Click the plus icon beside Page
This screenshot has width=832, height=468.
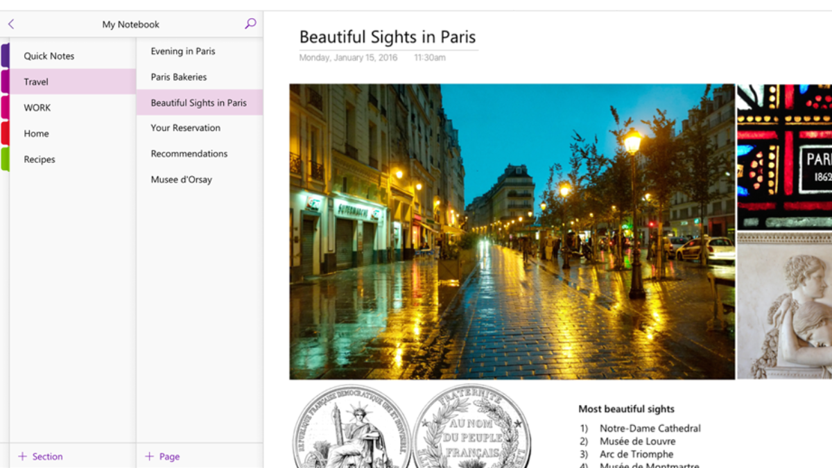pos(149,456)
